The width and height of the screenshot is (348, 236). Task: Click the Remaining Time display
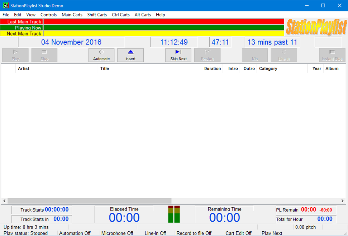tap(224, 215)
